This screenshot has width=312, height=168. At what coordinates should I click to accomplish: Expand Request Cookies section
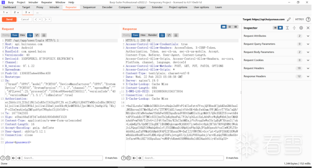tap(276, 60)
